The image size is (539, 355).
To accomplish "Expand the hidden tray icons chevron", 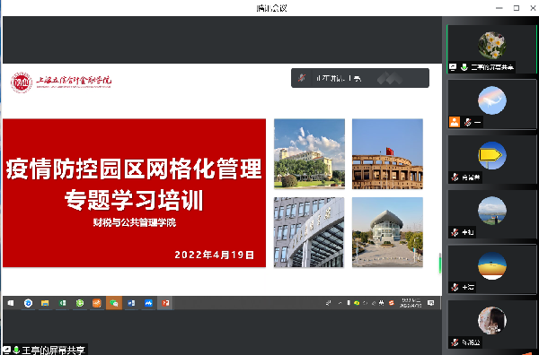I will (340, 303).
